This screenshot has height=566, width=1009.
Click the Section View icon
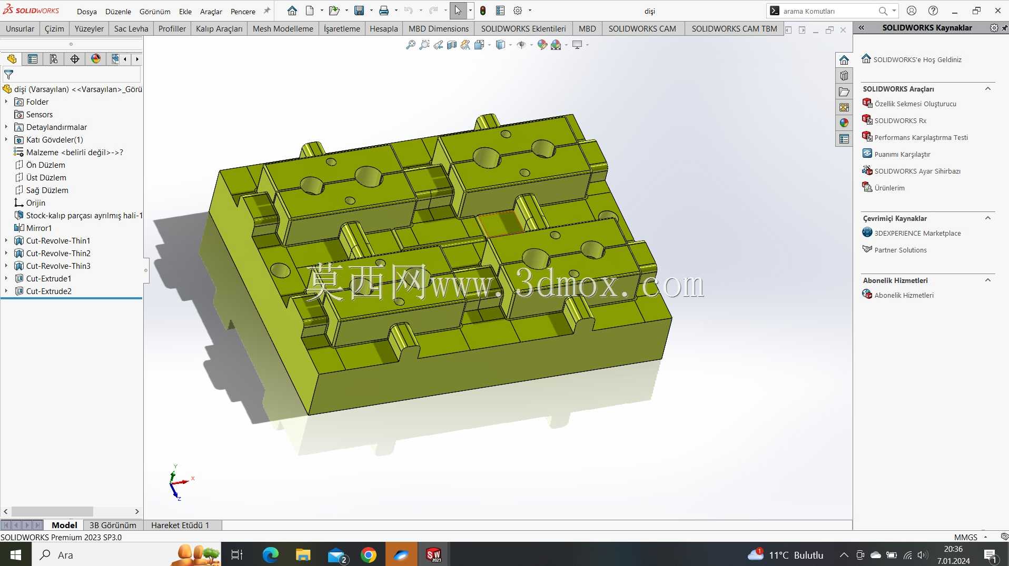[x=452, y=45]
